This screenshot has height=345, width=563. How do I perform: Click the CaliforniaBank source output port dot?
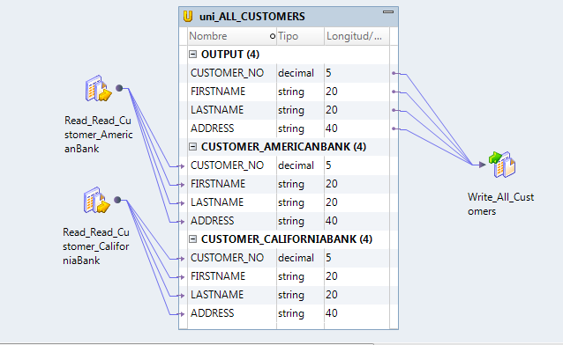pyautogui.click(x=117, y=200)
